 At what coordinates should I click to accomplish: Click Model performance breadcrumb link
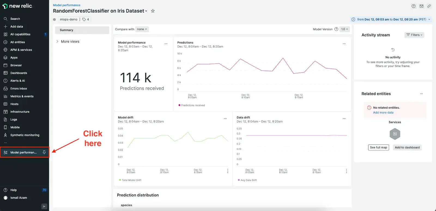click(x=67, y=5)
